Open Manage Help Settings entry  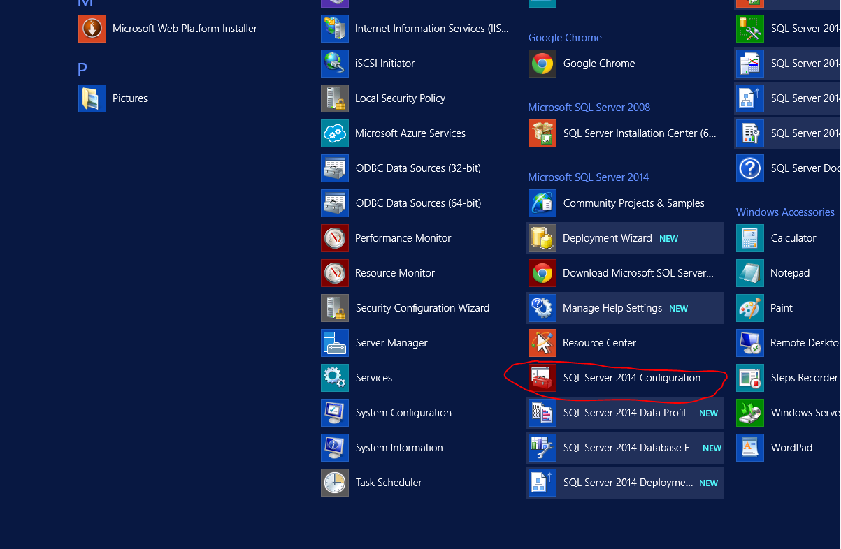612,308
